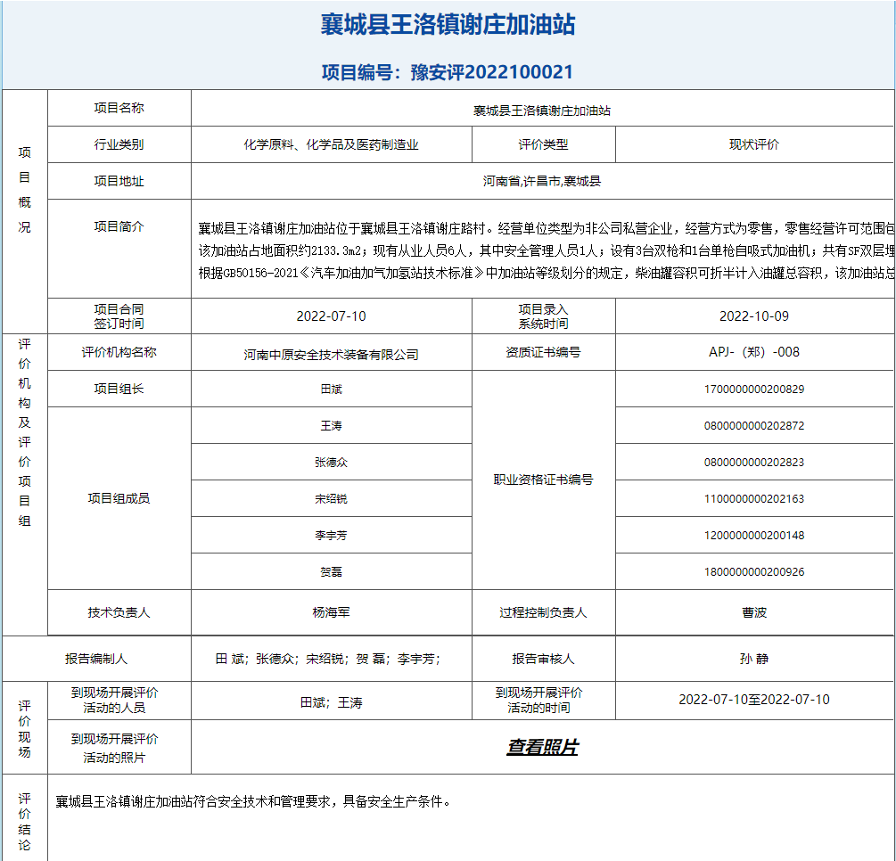Select certificate number 0800000000202823
Viewport: 896px width, 861px height.
click(754, 463)
